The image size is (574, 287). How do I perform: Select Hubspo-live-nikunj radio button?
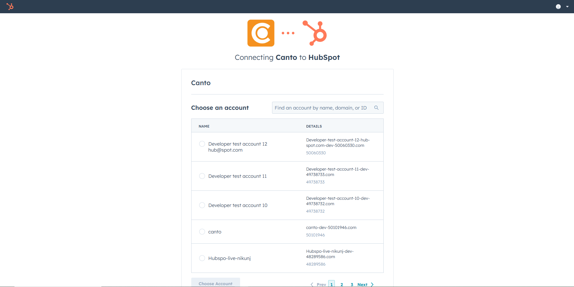[x=202, y=258]
